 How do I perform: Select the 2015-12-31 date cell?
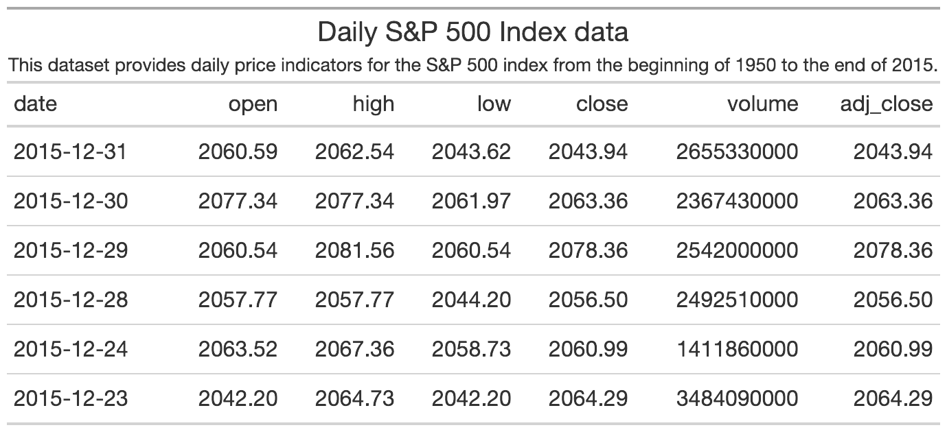[70, 152]
